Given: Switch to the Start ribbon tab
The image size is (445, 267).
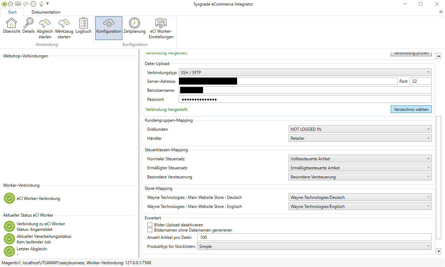Looking at the screenshot, I should [12, 12].
